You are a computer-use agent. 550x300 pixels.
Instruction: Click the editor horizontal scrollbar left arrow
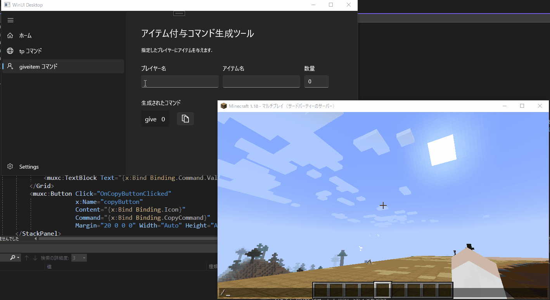tap(36, 239)
